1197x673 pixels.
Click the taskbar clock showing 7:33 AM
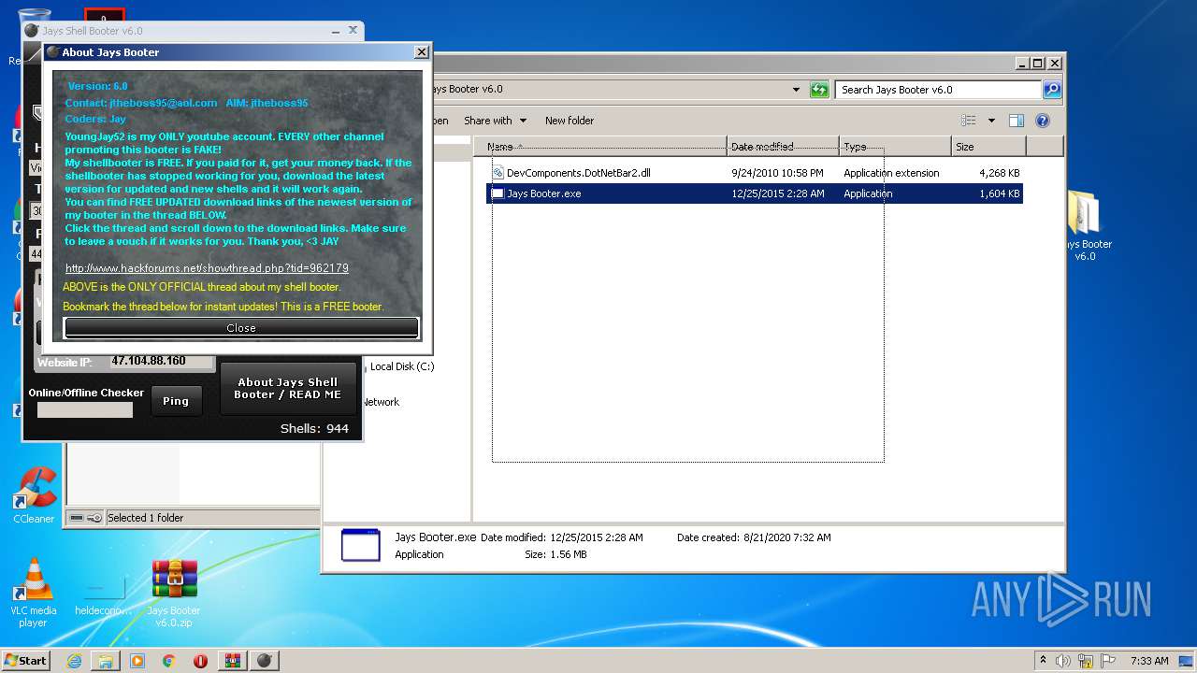tap(1149, 661)
